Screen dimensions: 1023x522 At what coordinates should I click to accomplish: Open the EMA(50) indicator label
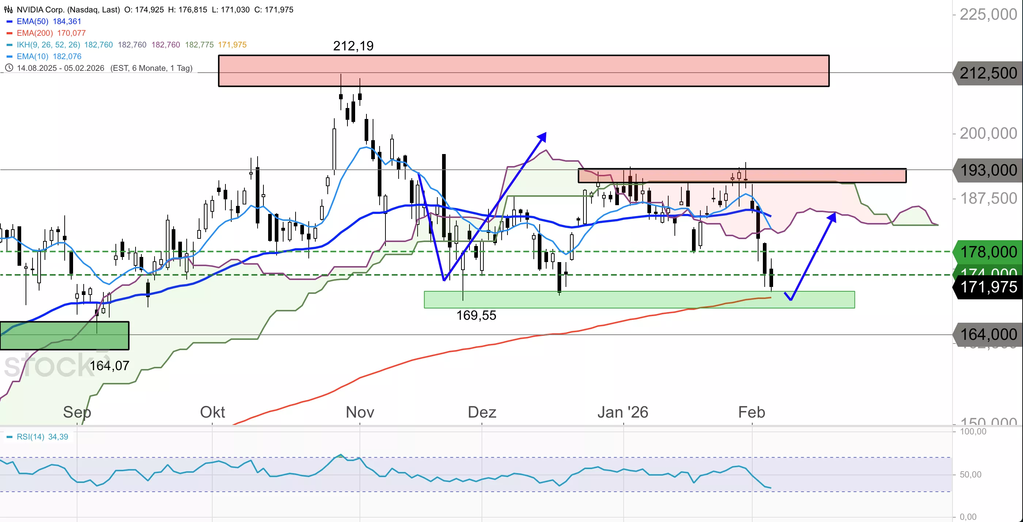click(x=33, y=22)
